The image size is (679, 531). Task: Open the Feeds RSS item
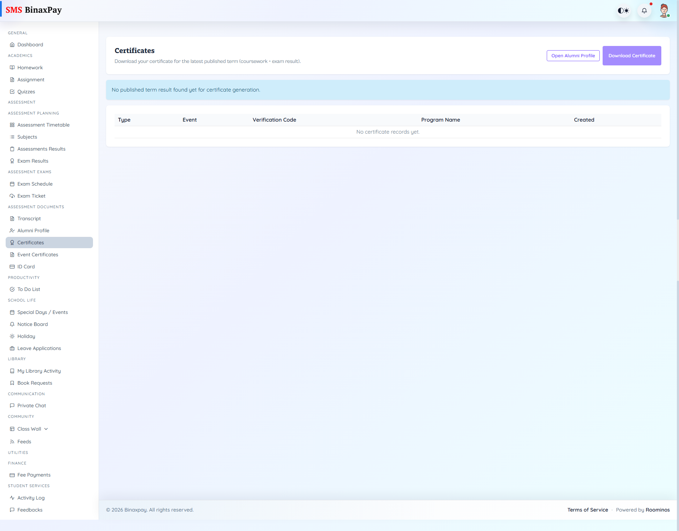pyautogui.click(x=24, y=441)
